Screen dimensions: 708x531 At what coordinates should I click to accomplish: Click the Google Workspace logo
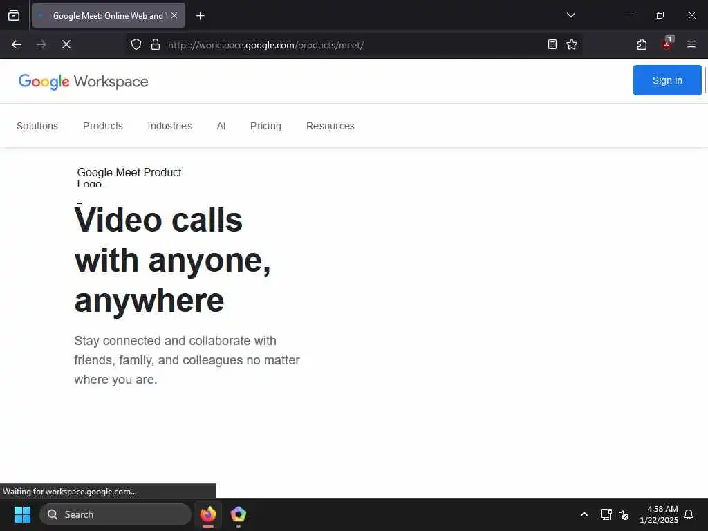(83, 82)
